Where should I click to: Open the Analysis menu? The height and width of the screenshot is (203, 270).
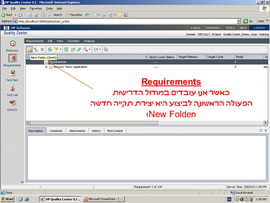(89, 41)
